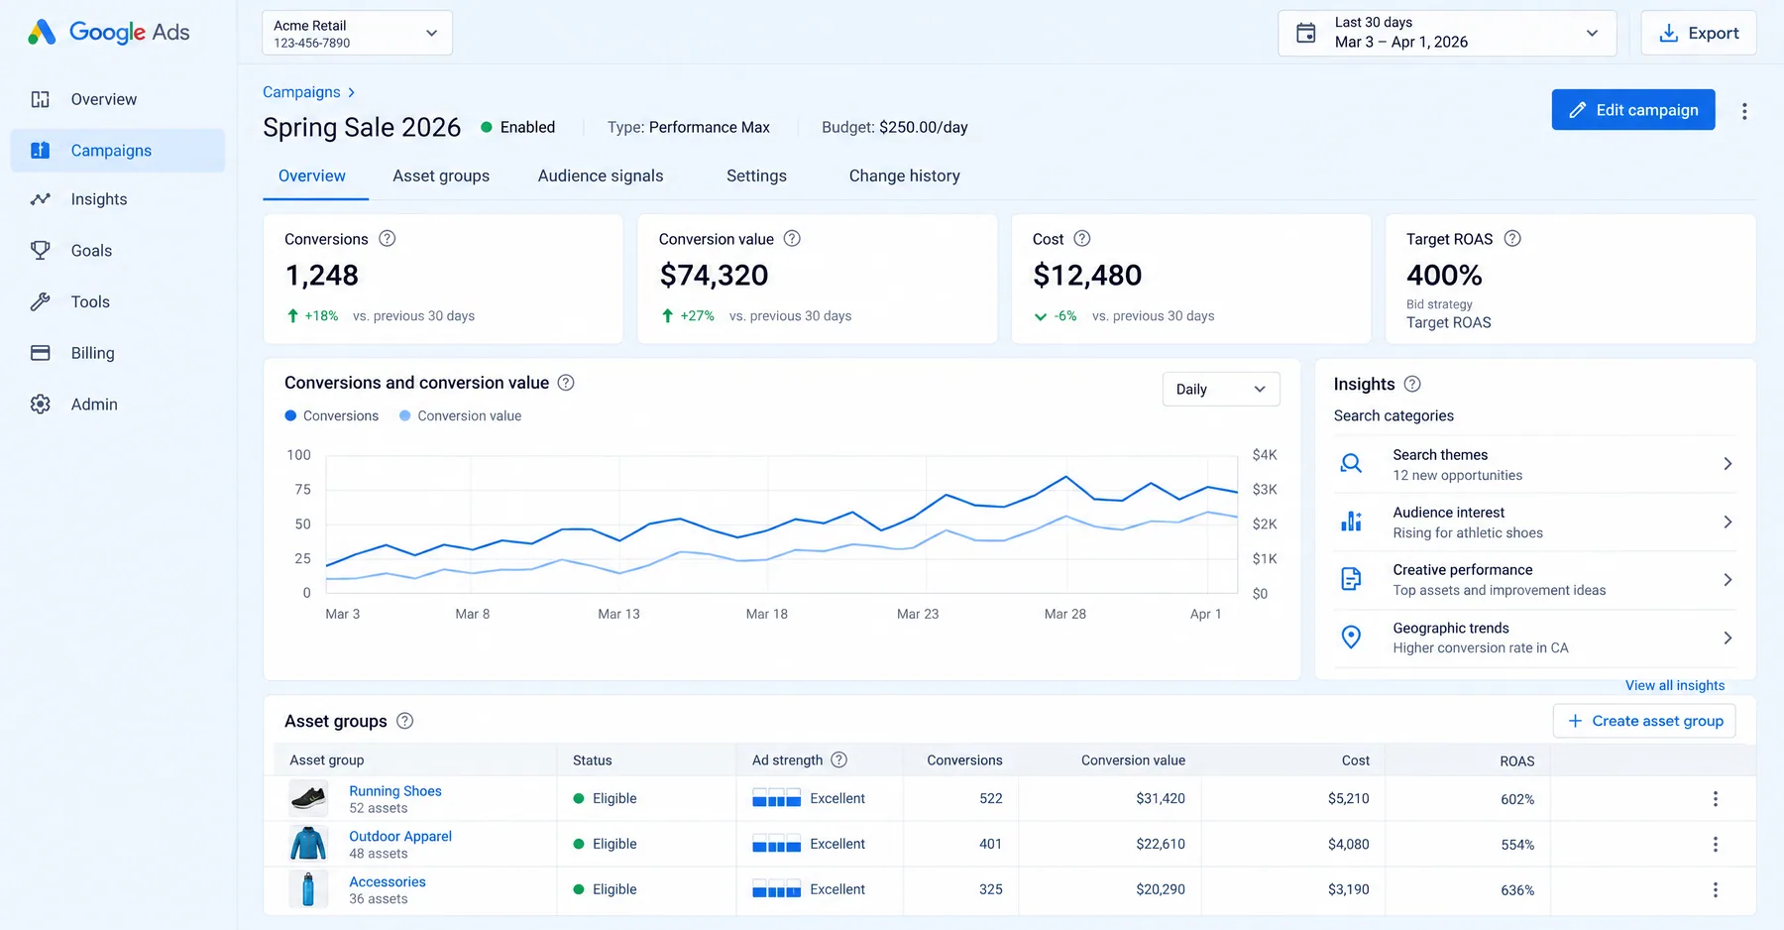Click the Geographic trends pin icon
Screen dimensions: 1784x930
coord(1351,638)
